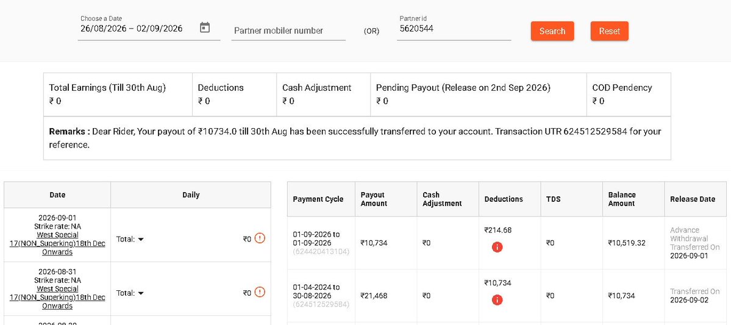The image size is (731, 325).
Task: Select the Deductions column header in payment table
Action: pyautogui.click(x=510, y=199)
